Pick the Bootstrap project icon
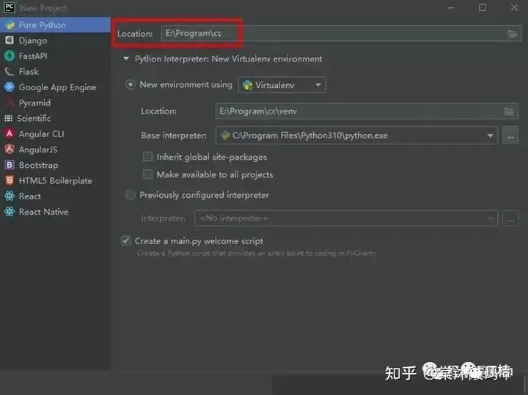 [x=10, y=165]
